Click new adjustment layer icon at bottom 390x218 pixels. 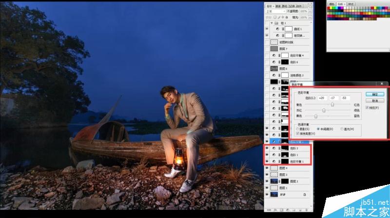point(288,210)
